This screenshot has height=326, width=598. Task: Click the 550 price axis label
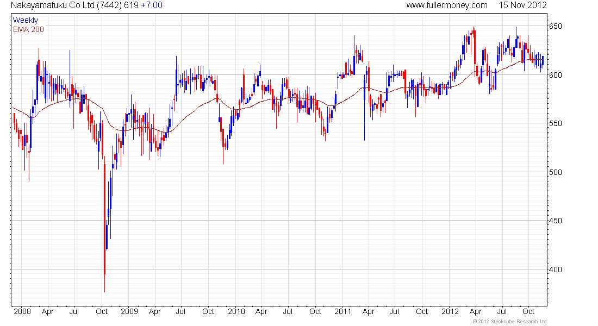555,123
